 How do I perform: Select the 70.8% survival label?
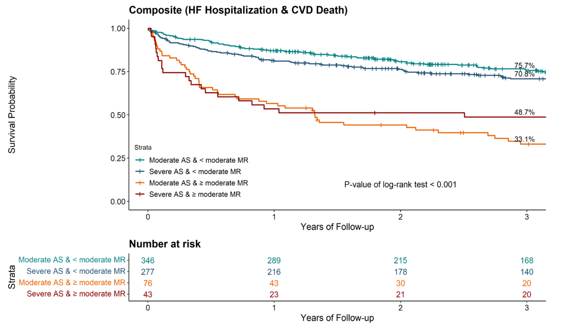pyautogui.click(x=524, y=74)
